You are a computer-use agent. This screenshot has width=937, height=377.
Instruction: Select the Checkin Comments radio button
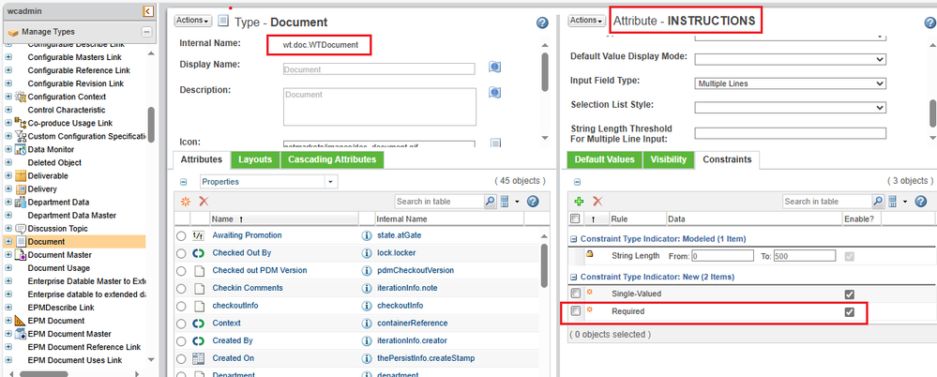click(x=181, y=289)
